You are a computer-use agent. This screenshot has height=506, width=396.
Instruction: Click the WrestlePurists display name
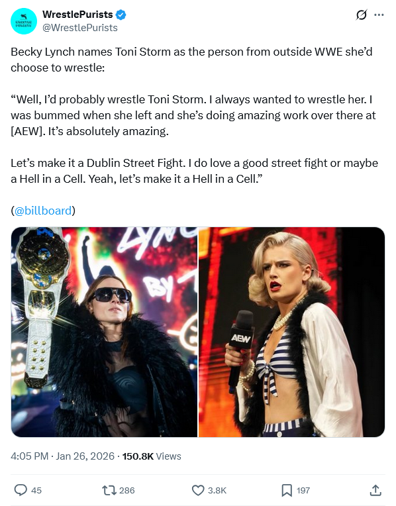[77, 15]
